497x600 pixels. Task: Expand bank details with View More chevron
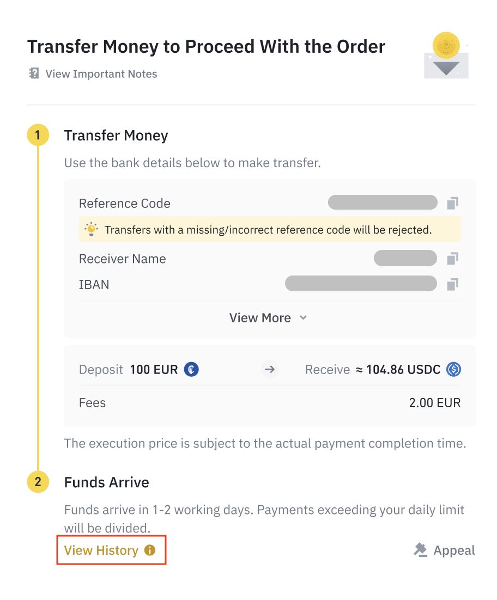[x=304, y=318]
